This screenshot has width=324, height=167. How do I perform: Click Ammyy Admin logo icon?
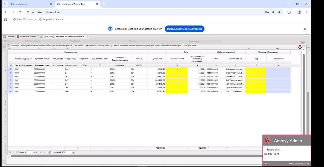click(x=267, y=140)
